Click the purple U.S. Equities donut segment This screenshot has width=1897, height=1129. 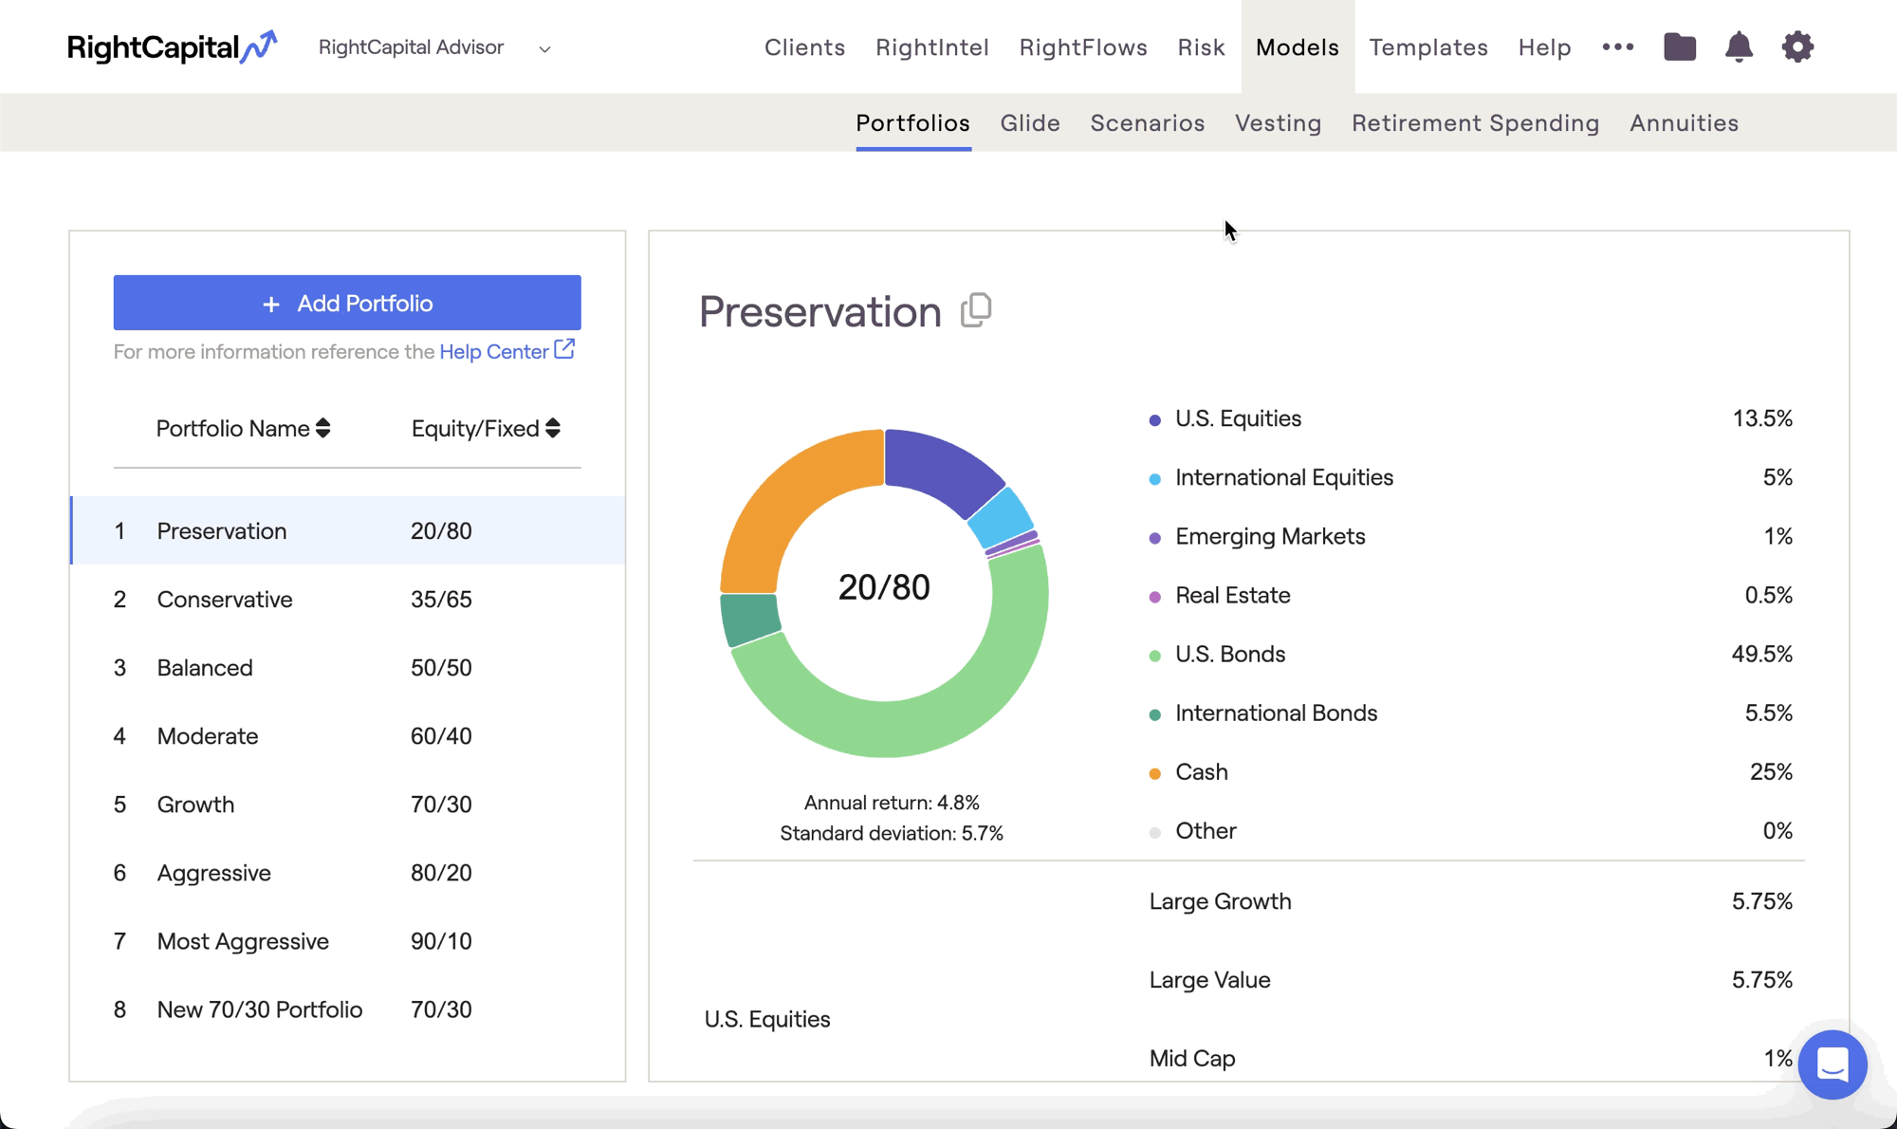[939, 467]
